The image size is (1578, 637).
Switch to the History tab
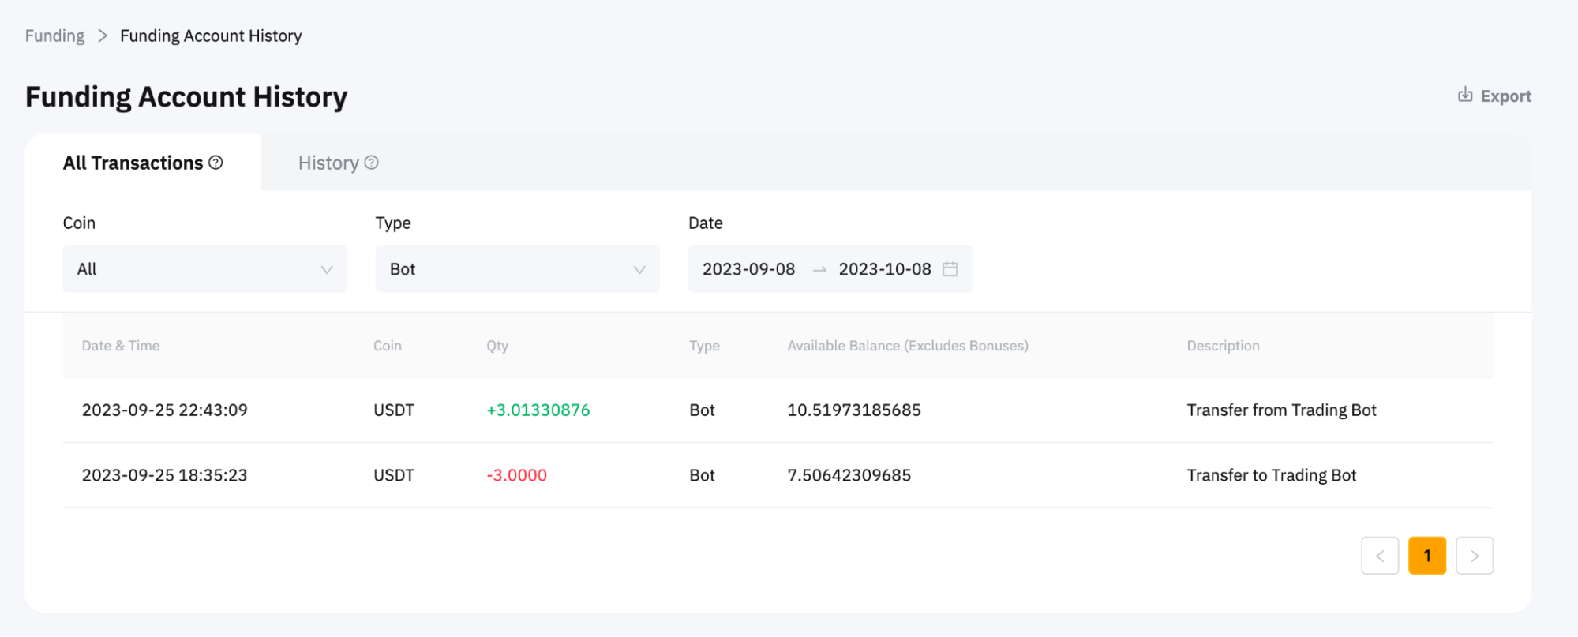329,163
